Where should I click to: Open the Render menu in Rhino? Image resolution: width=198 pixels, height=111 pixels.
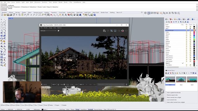61,2
